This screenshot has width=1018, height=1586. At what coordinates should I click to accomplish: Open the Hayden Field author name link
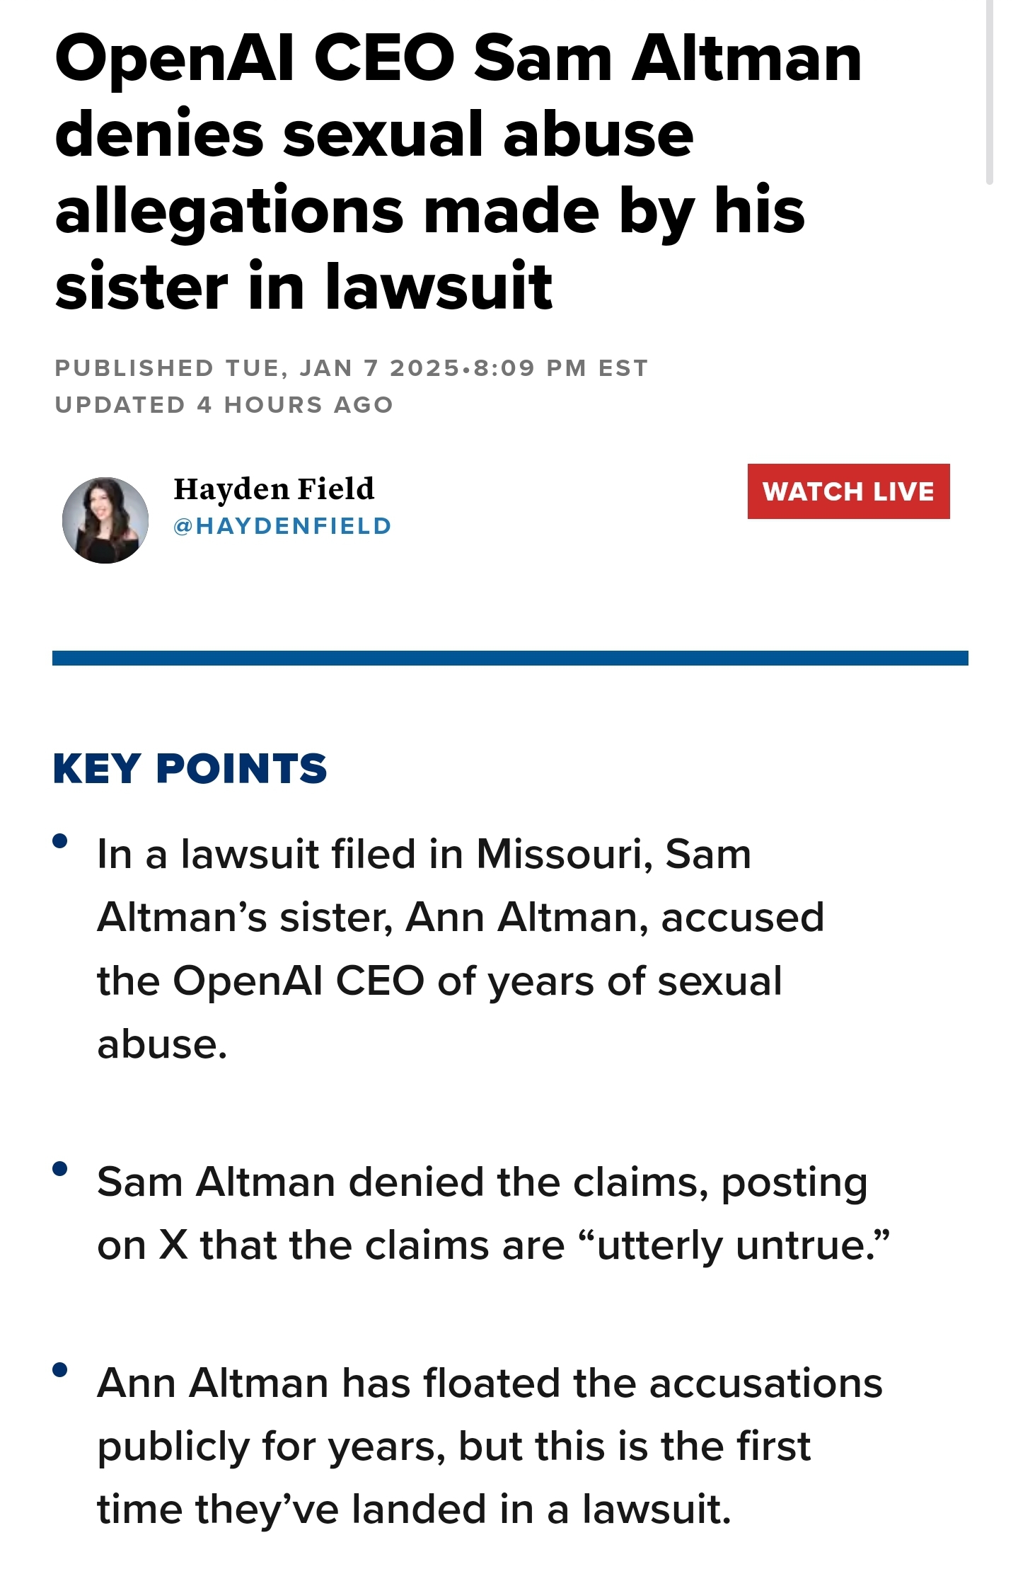click(274, 489)
